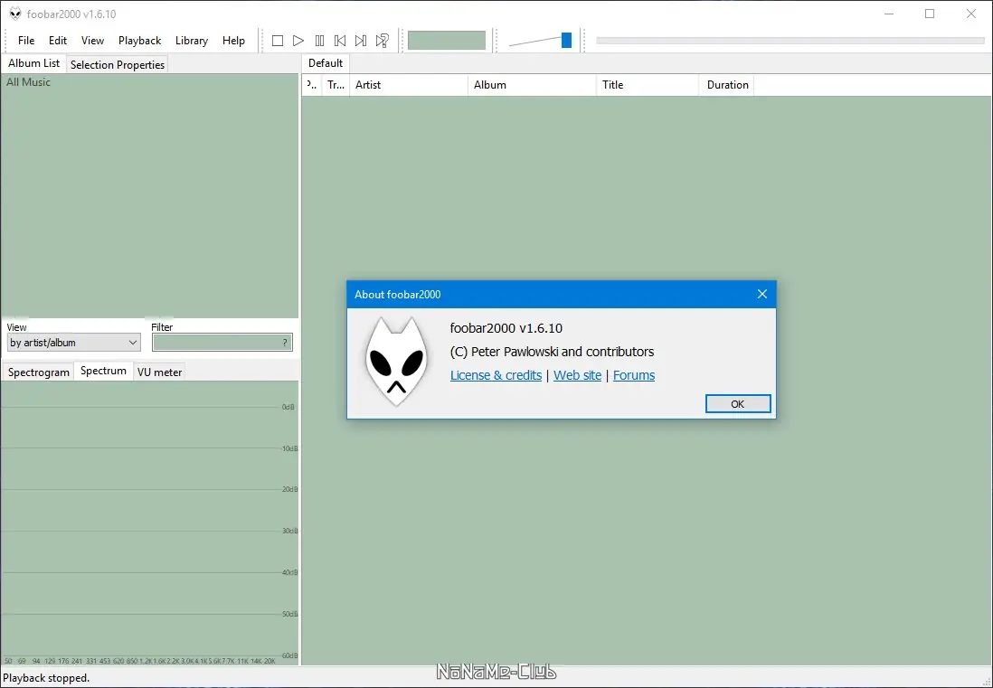
Task: Click the Tr... track number column header
Action: (x=336, y=85)
